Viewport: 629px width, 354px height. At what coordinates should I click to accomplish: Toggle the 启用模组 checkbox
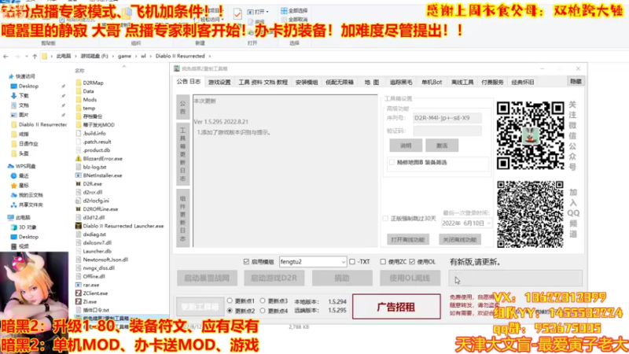tap(246, 262)
